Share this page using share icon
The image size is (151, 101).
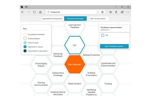coord(122,12)
